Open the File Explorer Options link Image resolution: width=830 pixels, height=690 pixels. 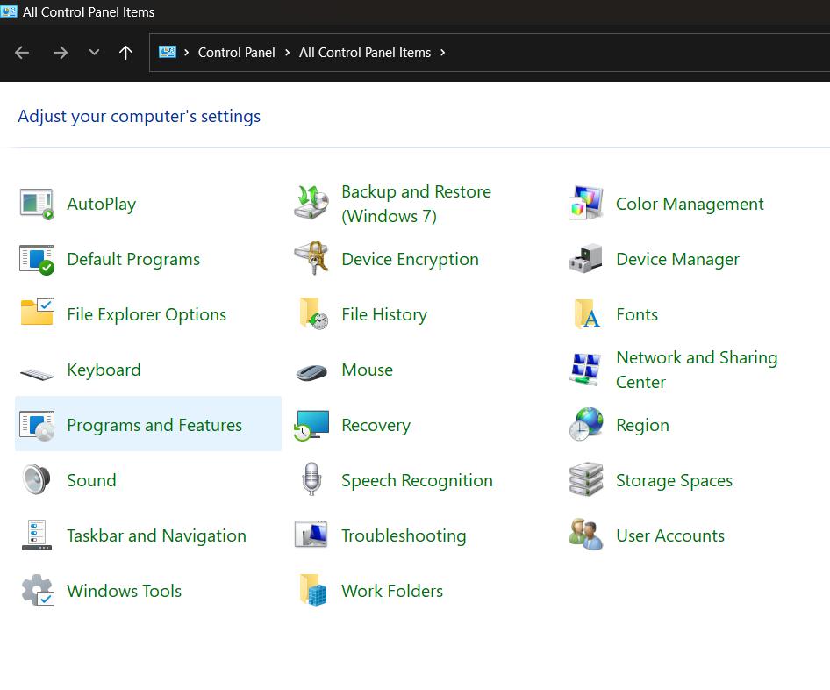pyautogui.click(x=147, y=314)
